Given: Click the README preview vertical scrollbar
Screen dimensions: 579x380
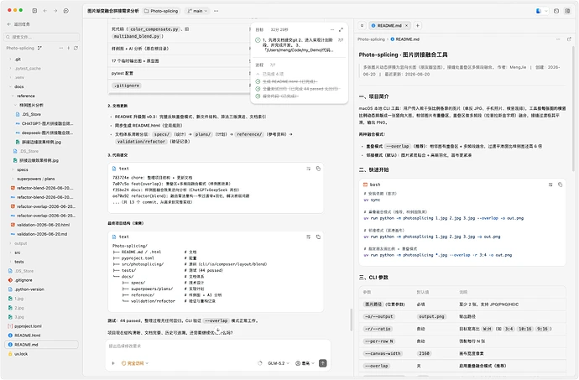Looking at the screenshot, I should point(573,107).
